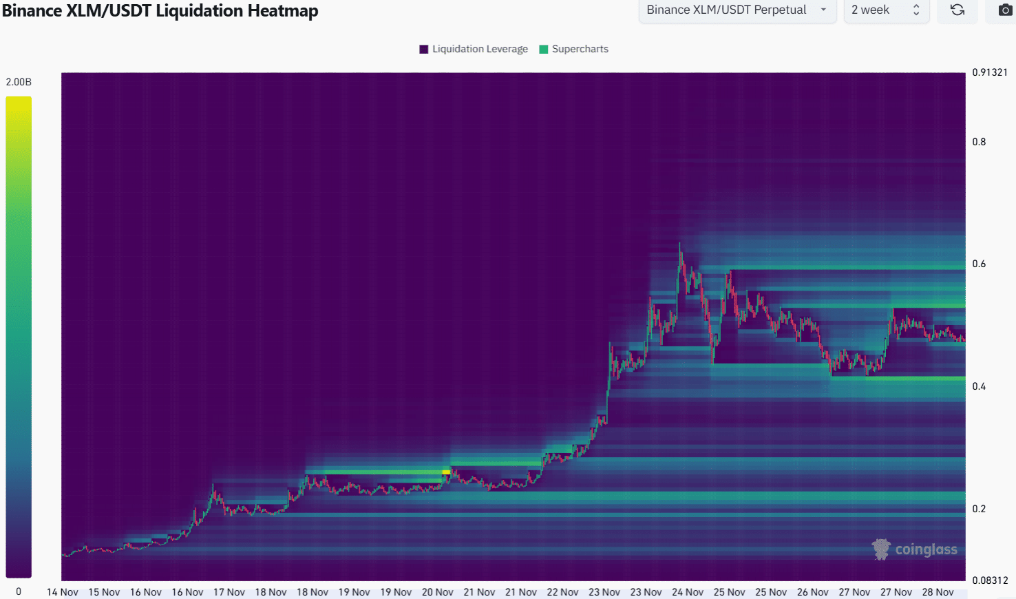Toggle the Liquidation Leverage legend series
This screenshot has width=1016, height=599.
[474, 49]
